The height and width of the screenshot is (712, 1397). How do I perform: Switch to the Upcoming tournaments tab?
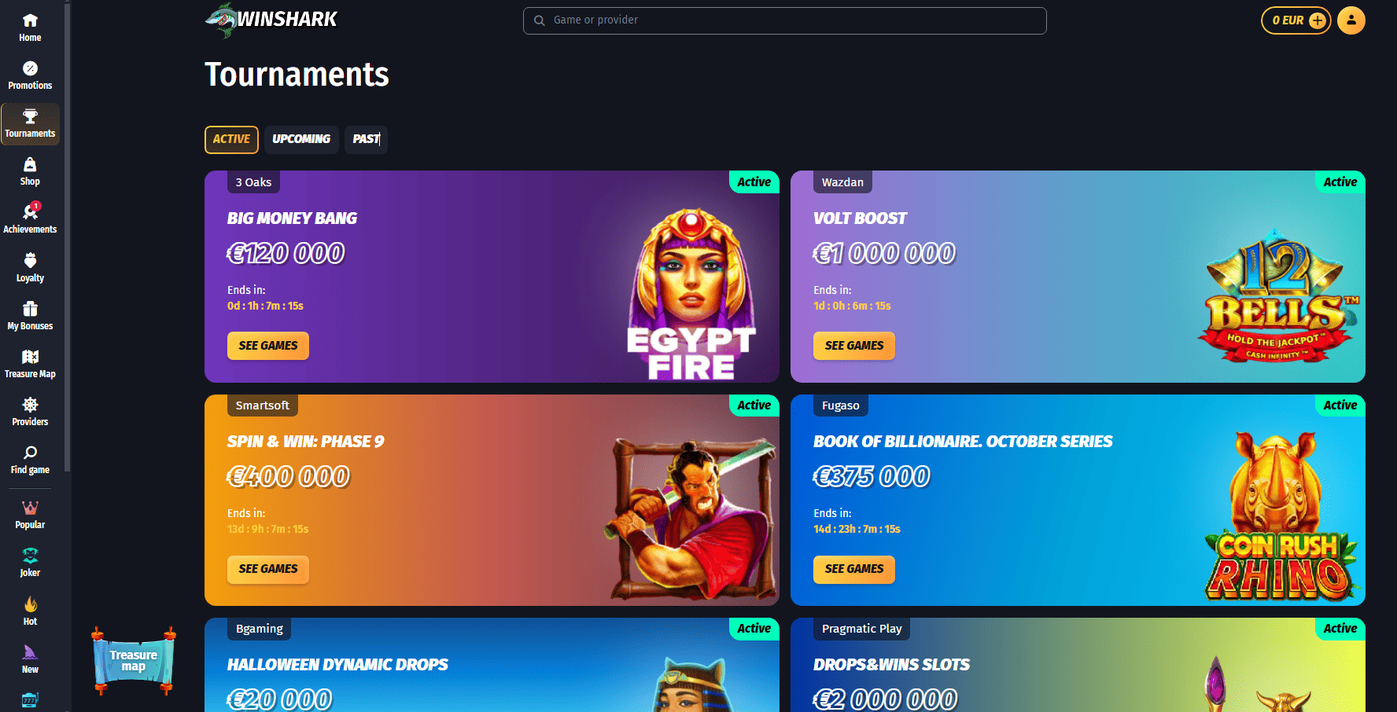coord(301,139)
